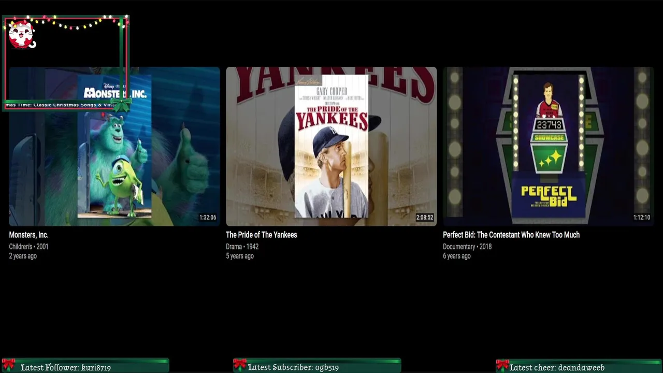Click the "2 years ago" upload date
This screenshot has width=663, height=373.
[23, 256]
